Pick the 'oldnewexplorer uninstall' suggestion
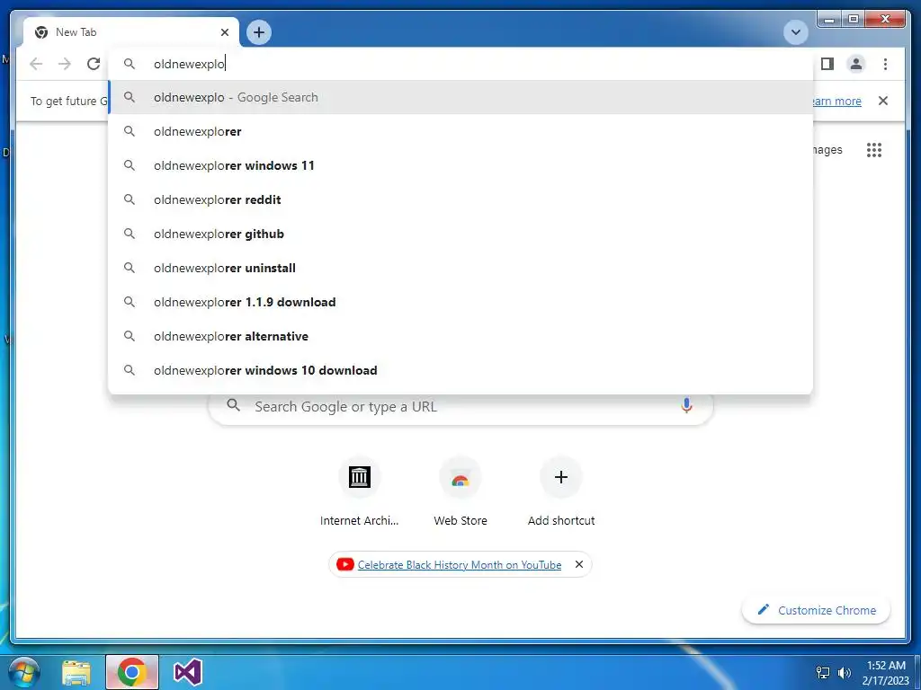The height and width of the screenshot is (690, 921). pyautogui.click(x=460, y=268)
